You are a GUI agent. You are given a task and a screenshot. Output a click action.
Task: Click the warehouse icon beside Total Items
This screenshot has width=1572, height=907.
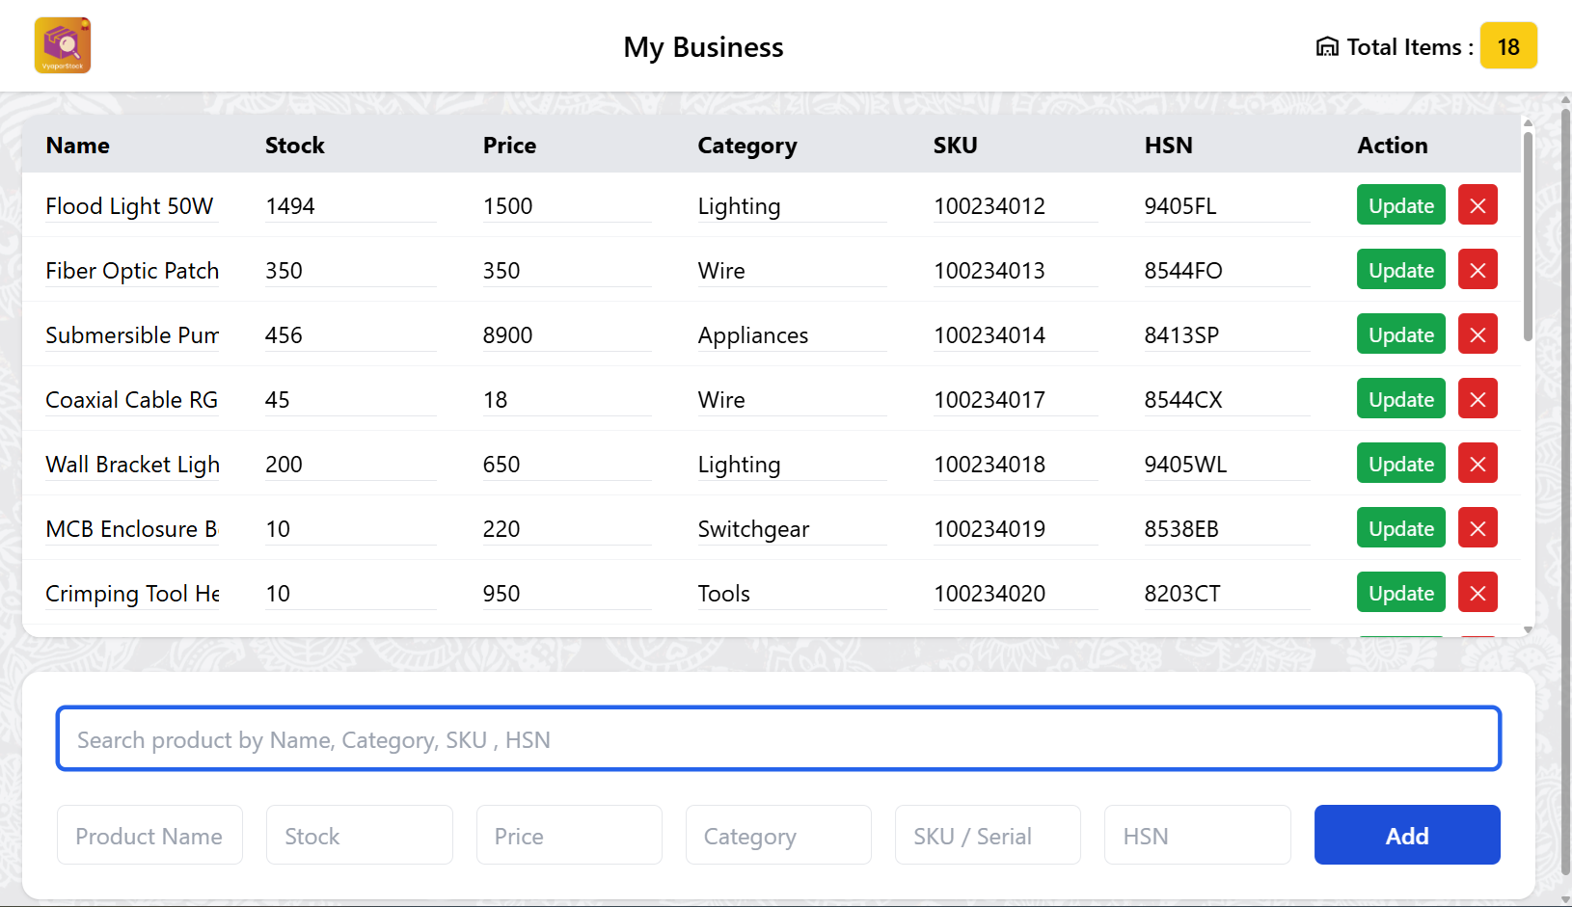point(1327,46)
